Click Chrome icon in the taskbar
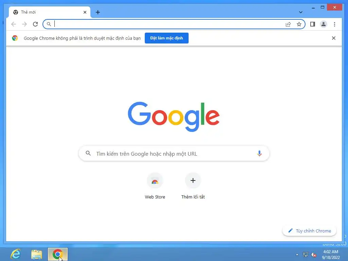Image resolution: width=348 pixels, height=261 pixels. click(58, 254)
